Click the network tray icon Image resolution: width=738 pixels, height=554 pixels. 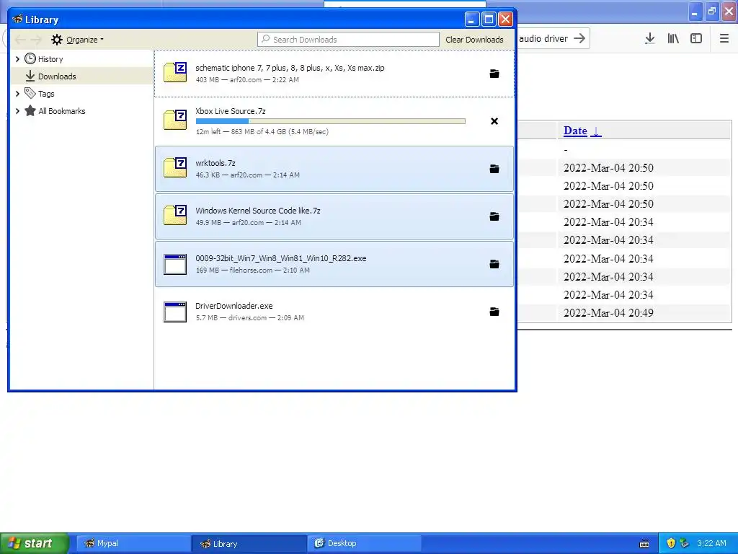tap(685, 543)
